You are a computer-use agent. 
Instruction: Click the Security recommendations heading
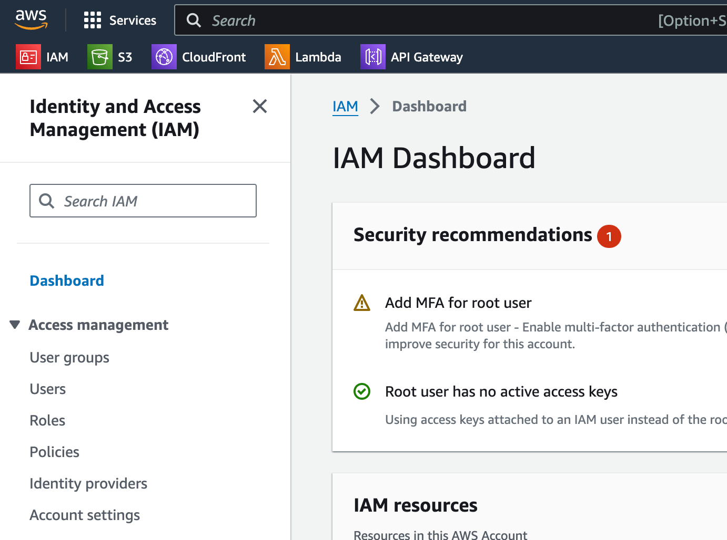[473, 235]
